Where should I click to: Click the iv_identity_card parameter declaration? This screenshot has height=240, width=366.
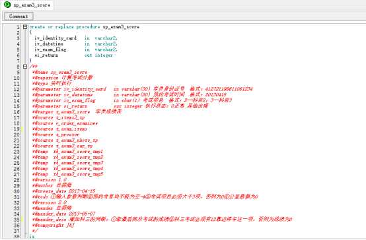76,38
